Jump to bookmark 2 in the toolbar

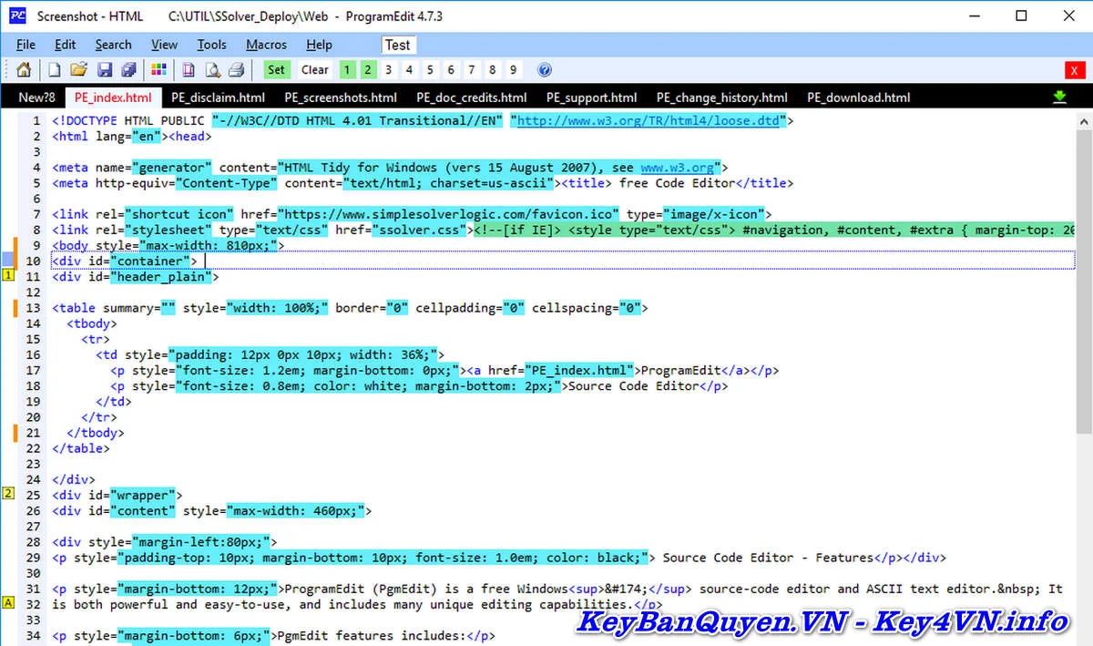pos(367,70)
